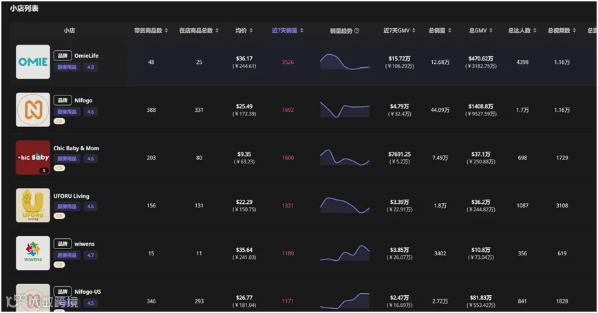Click sort arrows next to 均价 header
Viewport: 598px width, 313px height.
tap(251, 30)
